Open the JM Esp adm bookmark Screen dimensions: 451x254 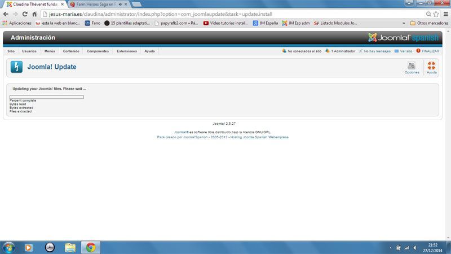(295, 23)
